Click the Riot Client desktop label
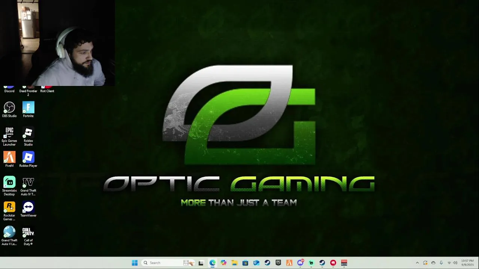Viewport: 479px width, 269px height. pos(47,91)
